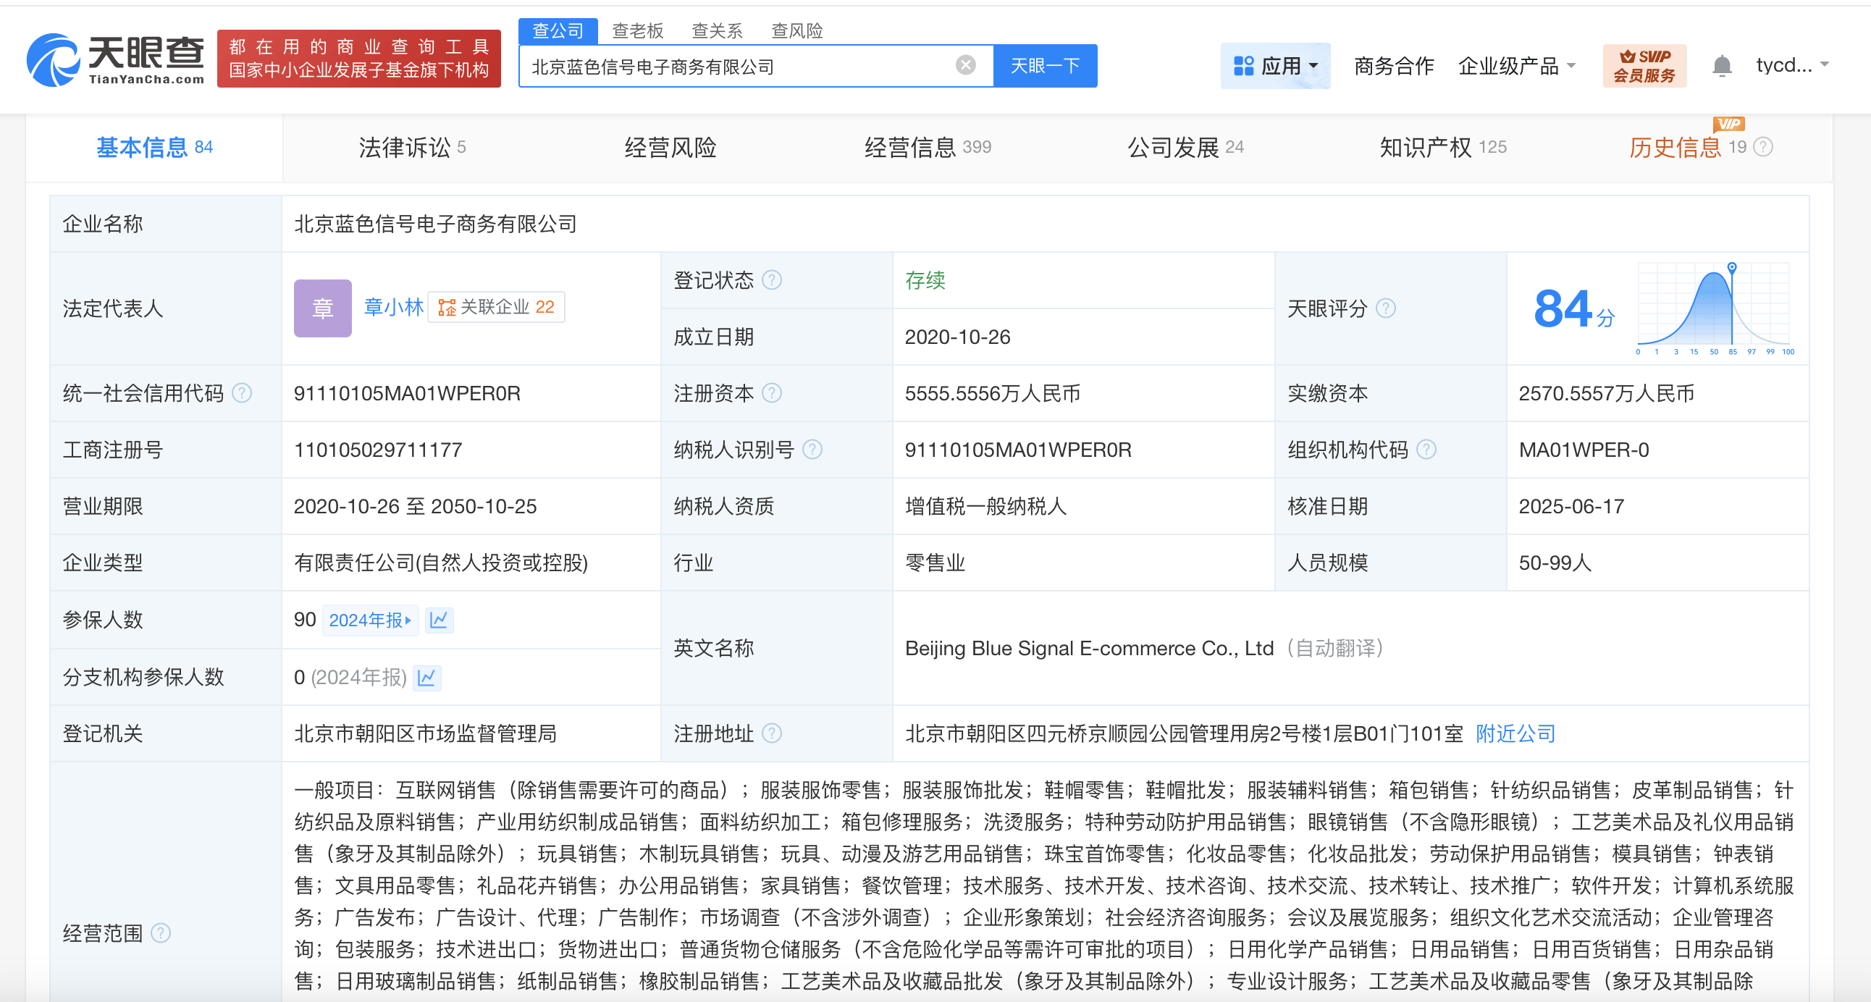Switch to the 公司发展 tab
Screen dimensions: 1871x1002
1185,148
